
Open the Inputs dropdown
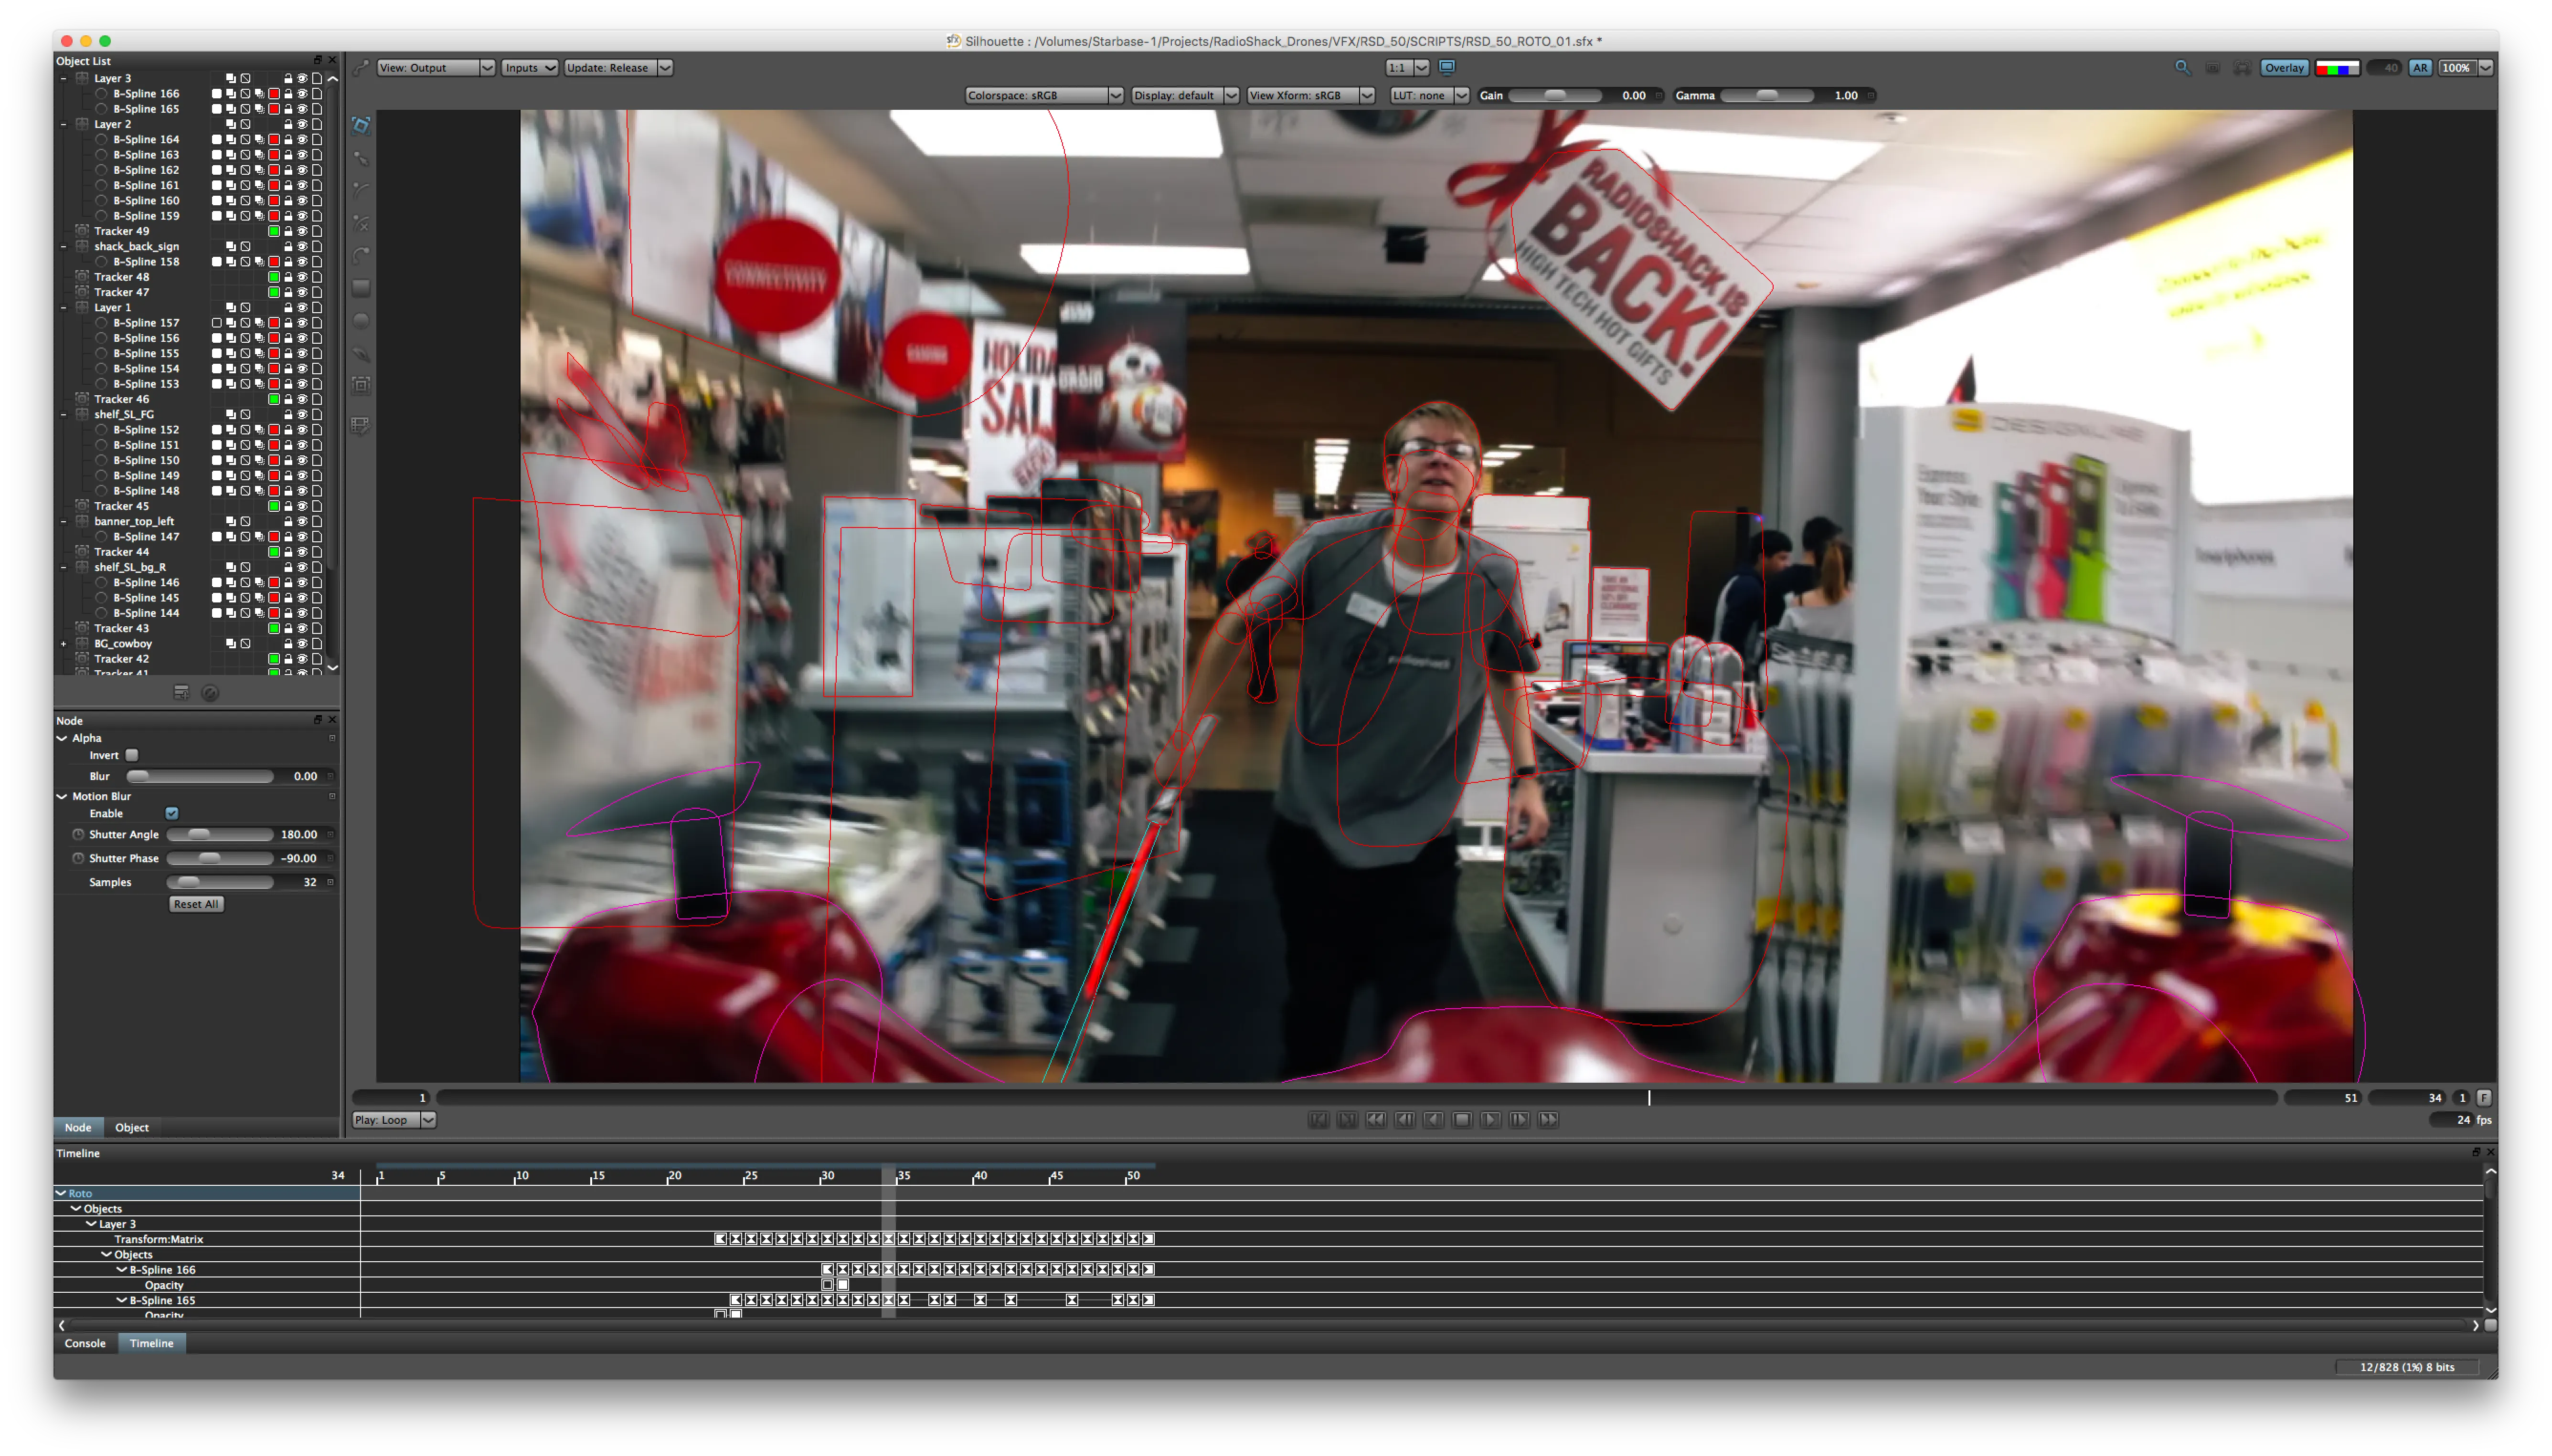pyautogui.click(x=529, y=68)
